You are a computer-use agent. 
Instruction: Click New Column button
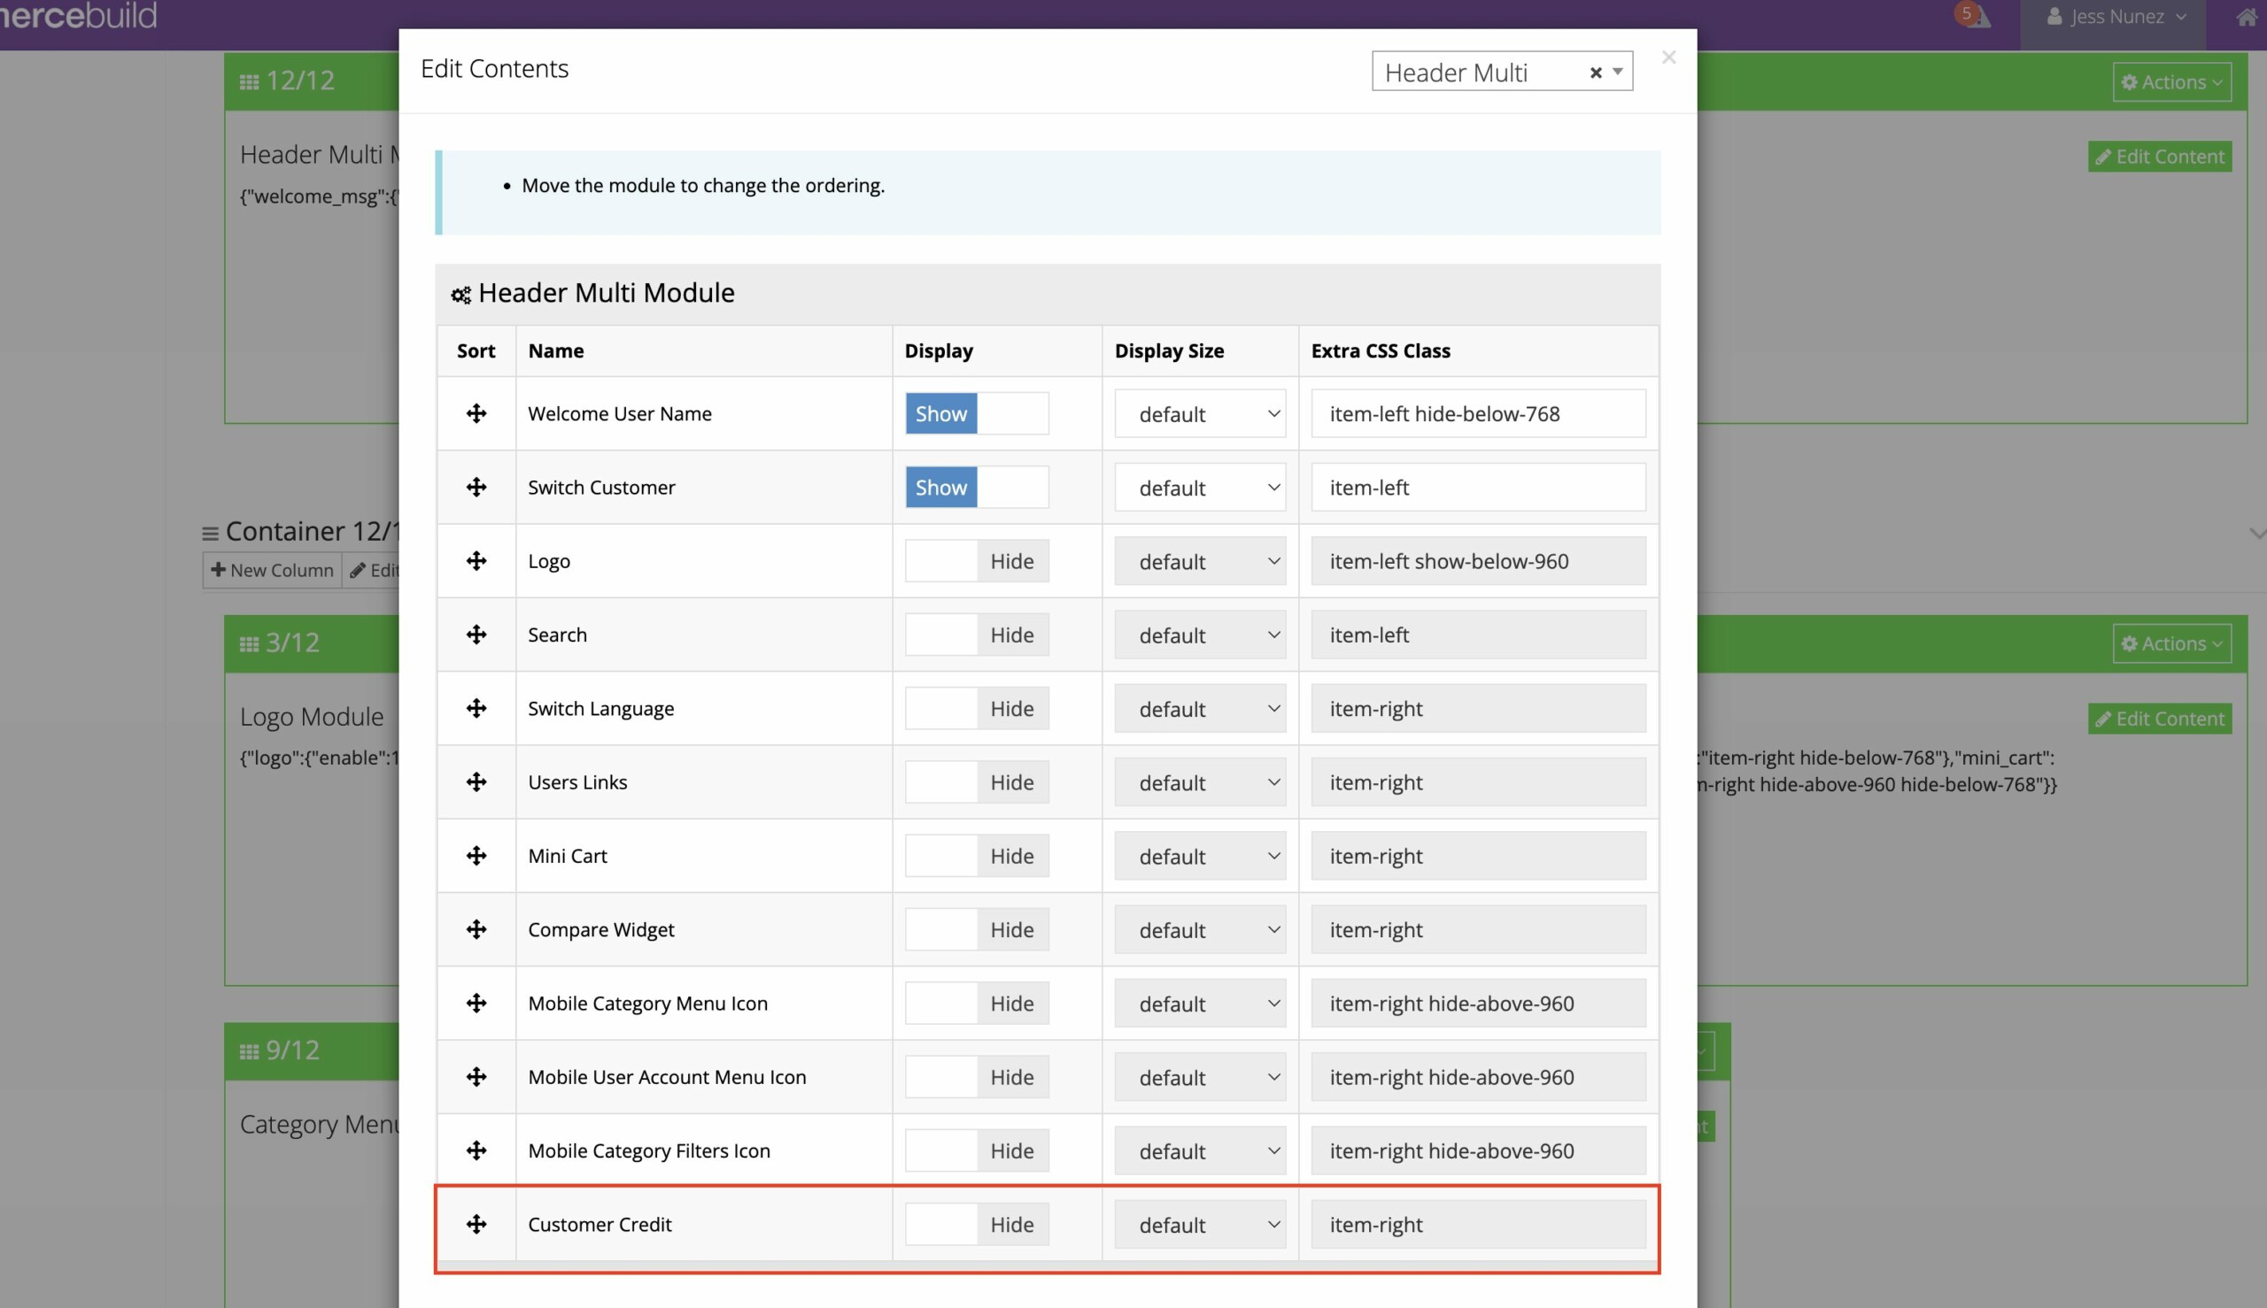coord(273,570)
